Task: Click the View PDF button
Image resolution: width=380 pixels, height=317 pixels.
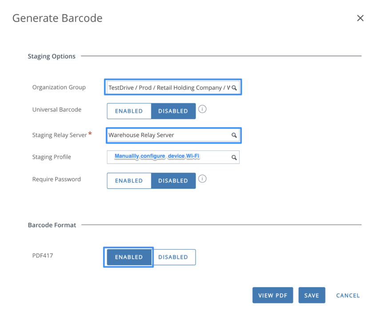Action: point(272,295)
